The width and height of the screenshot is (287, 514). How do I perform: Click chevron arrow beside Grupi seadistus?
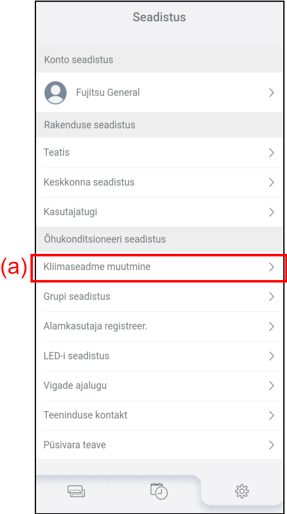(272, 297)
